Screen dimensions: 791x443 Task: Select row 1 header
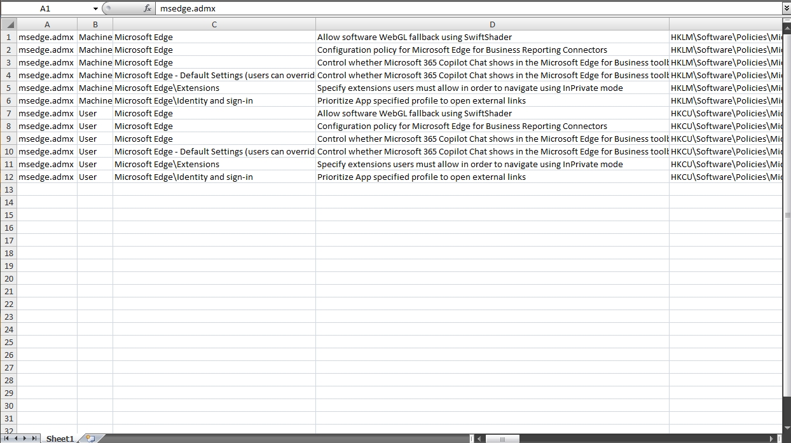coord(8,37)
